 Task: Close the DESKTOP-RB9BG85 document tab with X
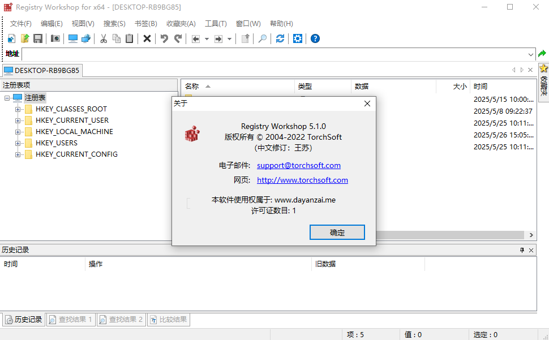pos(530,70)
